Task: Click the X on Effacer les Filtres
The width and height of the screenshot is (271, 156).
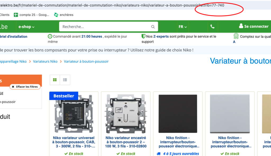Action: 13,87
